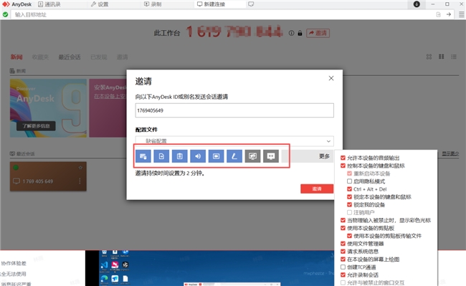Open the three-dot menu on session card 1 769 405 649
This screenshot has width=466, height=286.
tap(80, 181)
